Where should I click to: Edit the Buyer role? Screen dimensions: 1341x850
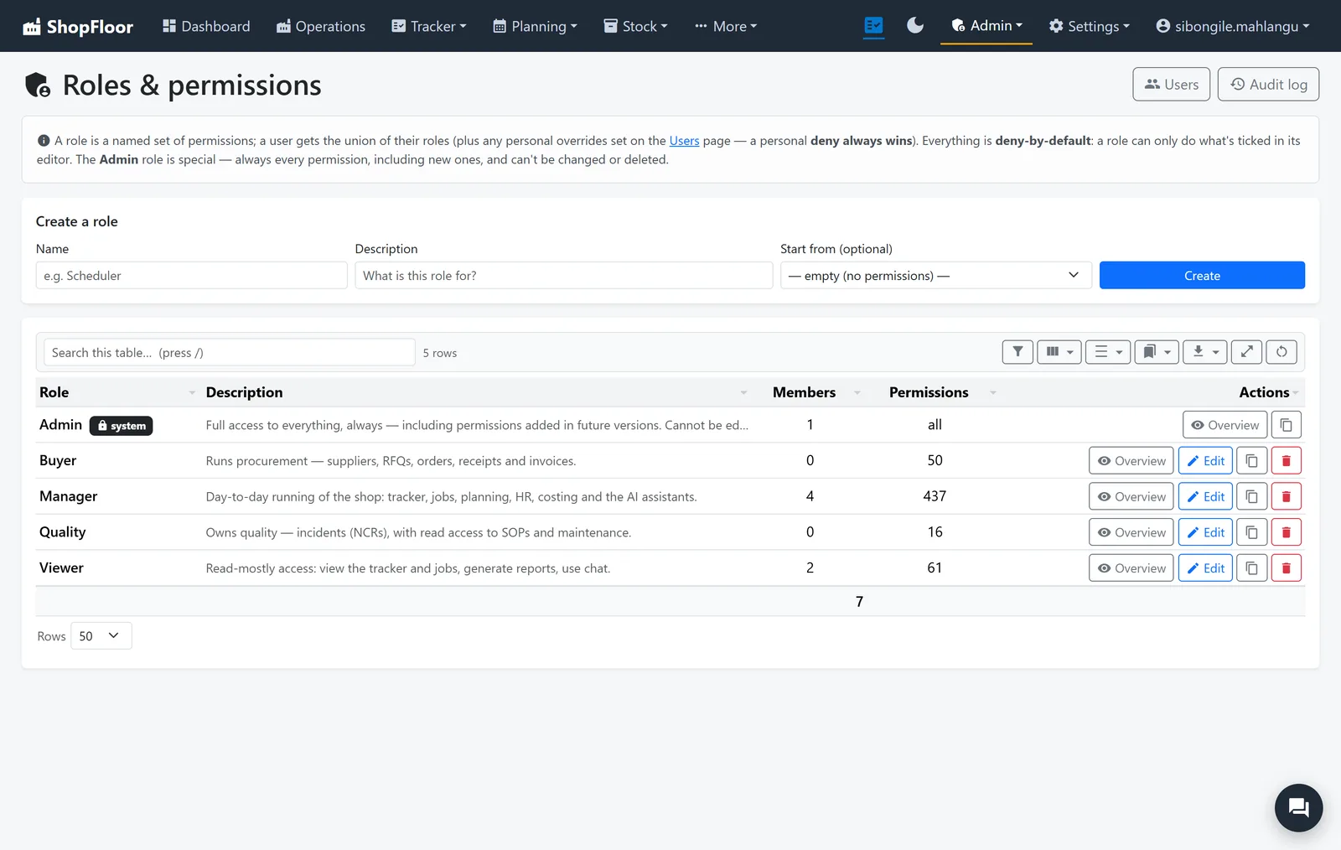pyautogui.click(x=1205, y=460)
